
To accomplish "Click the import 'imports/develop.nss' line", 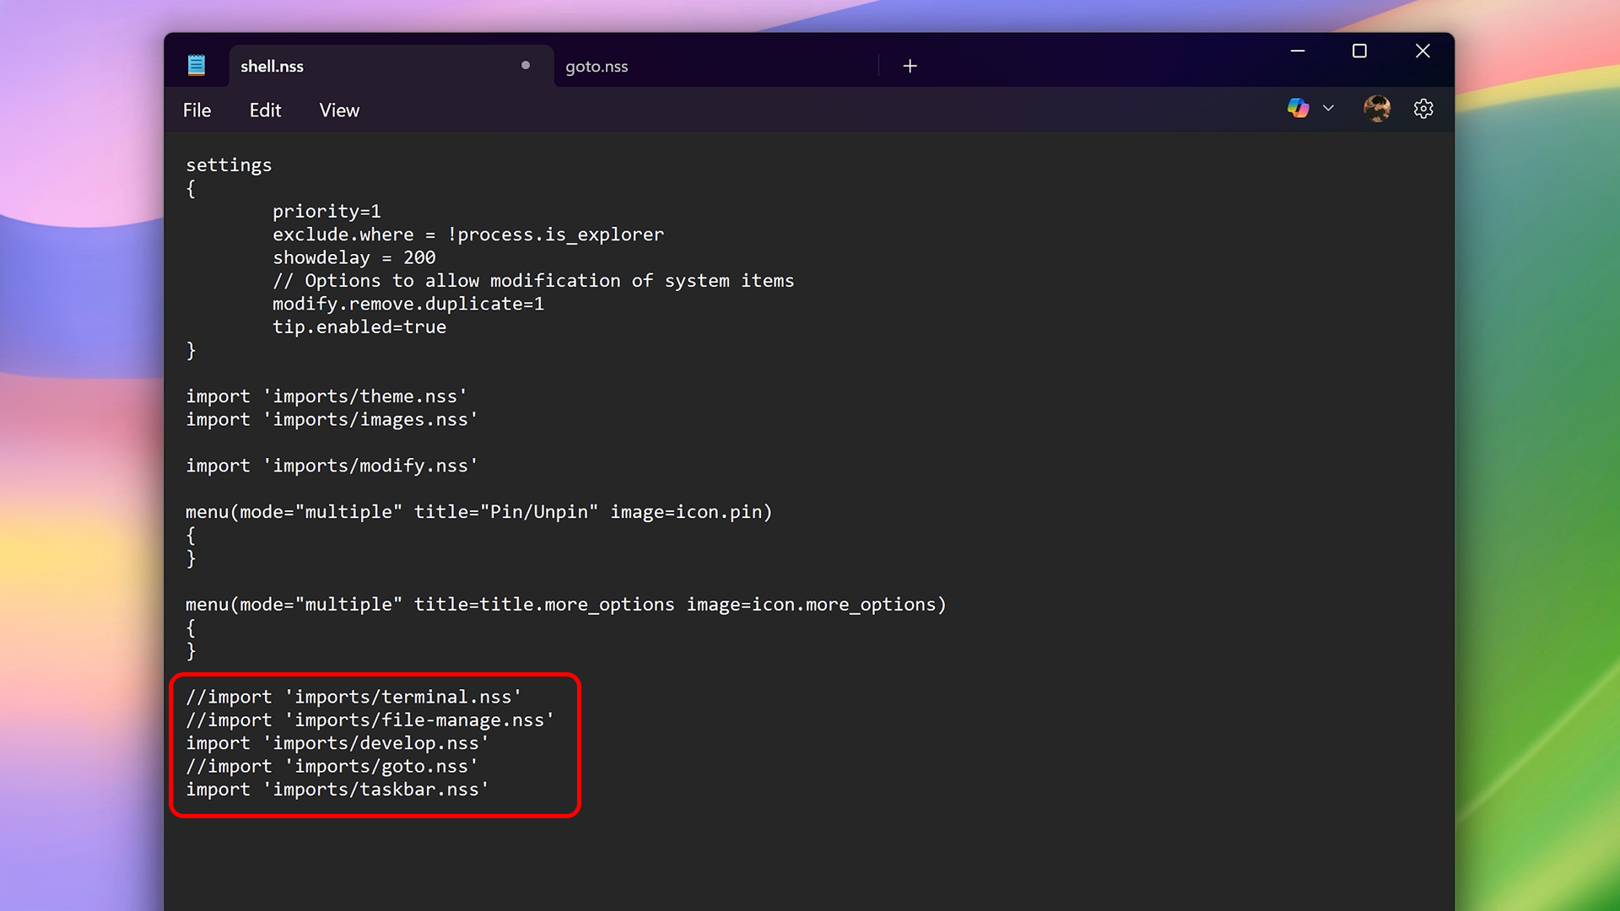I will click(337, 743).
